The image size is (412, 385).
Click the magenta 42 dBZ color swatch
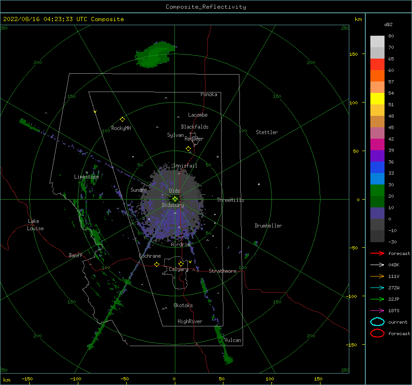tap(377, 144)
